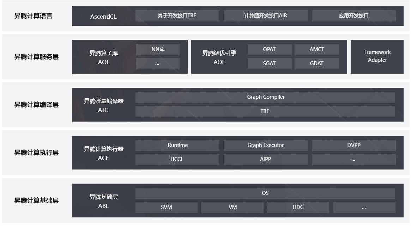Viewport: 411px width, 228px height.
Task: Select the TBE bar under Graph Compiler
Action: coord(265,111)
